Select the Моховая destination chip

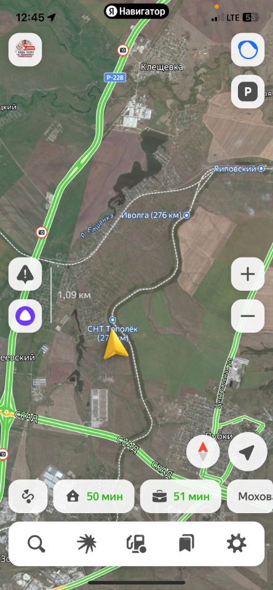point(250,497)
